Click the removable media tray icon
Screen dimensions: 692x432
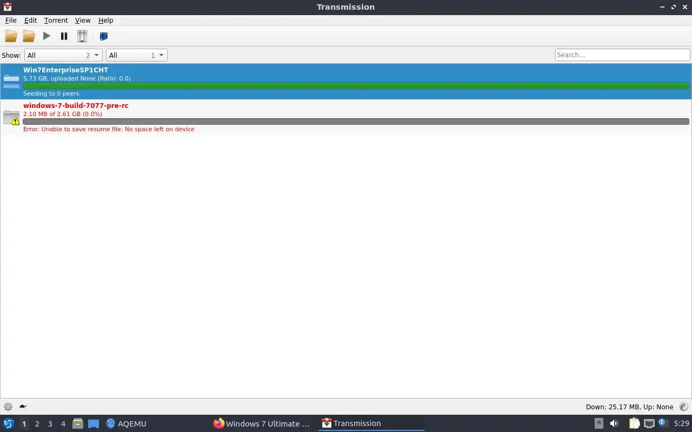[598, 423]
